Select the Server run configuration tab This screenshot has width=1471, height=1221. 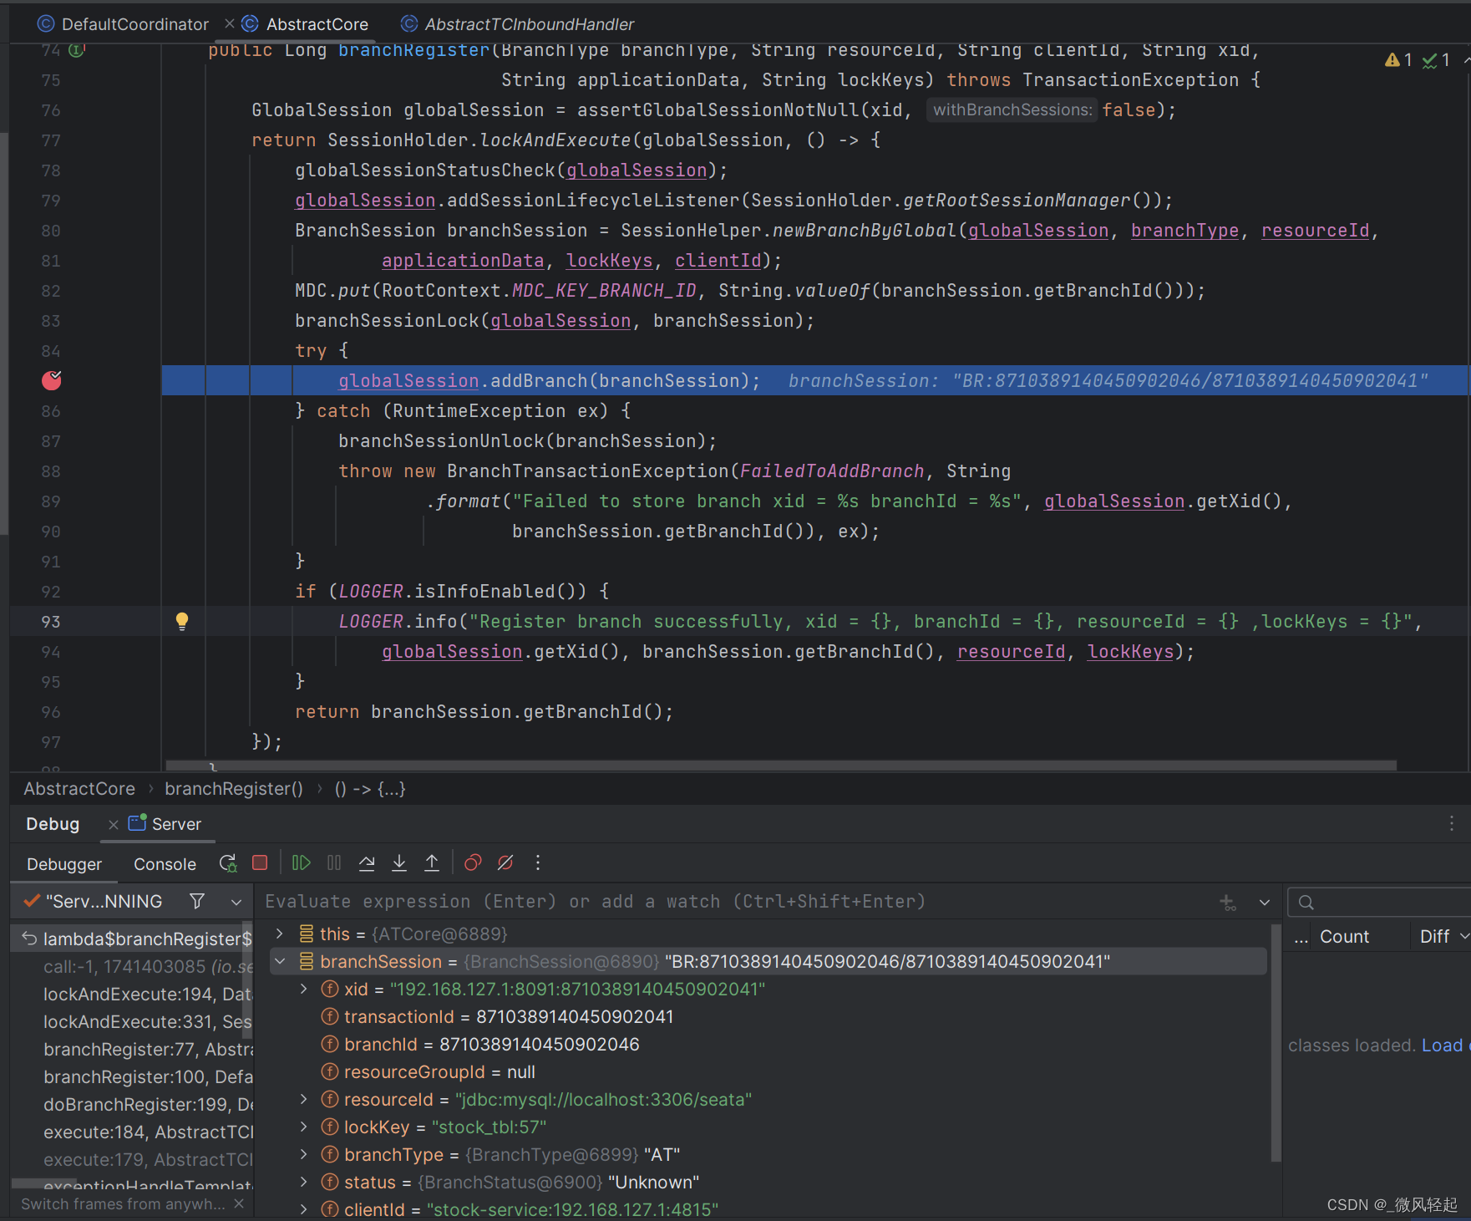(x=165, y=824)
